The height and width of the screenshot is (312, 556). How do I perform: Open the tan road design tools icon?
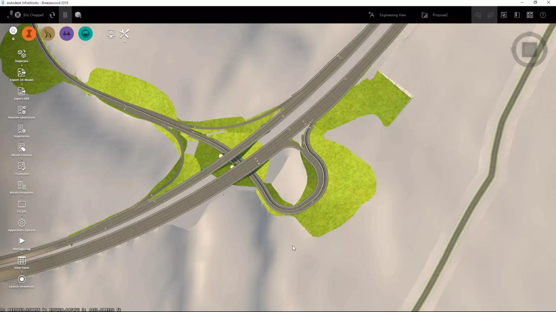48,34
